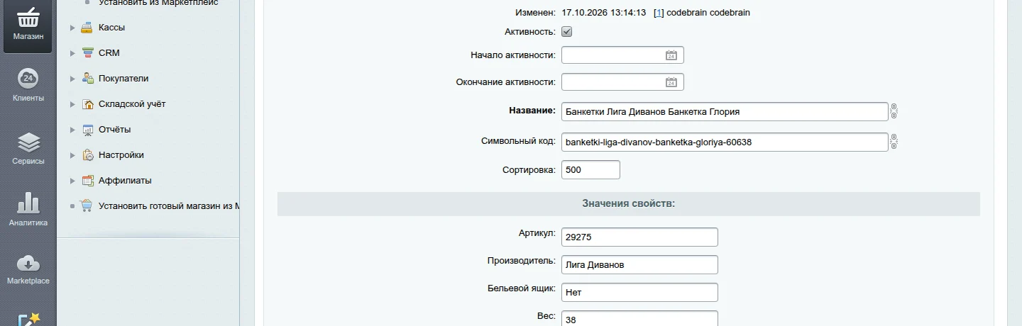Select Аффилиаты in the menu tree

click(x=125, y=181)
